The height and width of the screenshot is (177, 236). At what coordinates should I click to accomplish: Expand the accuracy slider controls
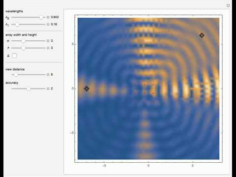coord(48,88)
